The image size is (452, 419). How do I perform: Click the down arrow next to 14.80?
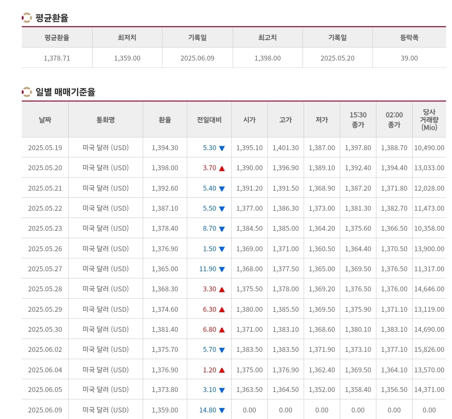pos(221,410)
